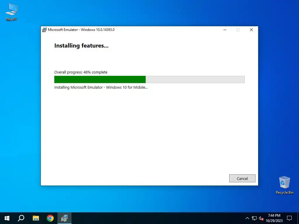
Task: Select the installer taskbar button
Action: pos(65,218)
